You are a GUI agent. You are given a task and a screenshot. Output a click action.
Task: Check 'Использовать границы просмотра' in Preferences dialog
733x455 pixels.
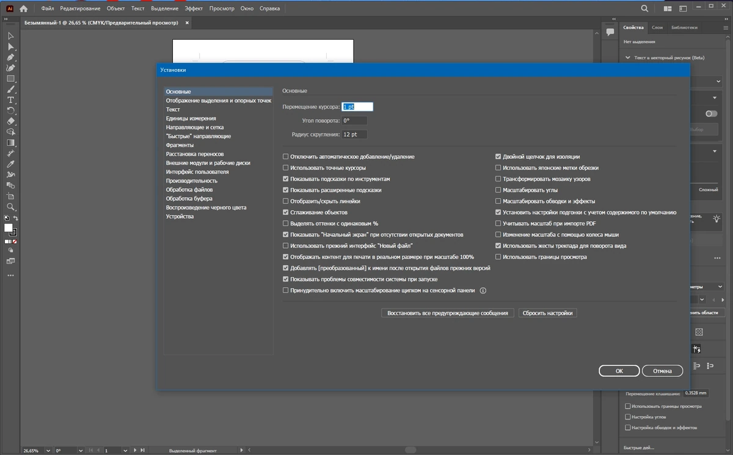(x=498, y=257)
